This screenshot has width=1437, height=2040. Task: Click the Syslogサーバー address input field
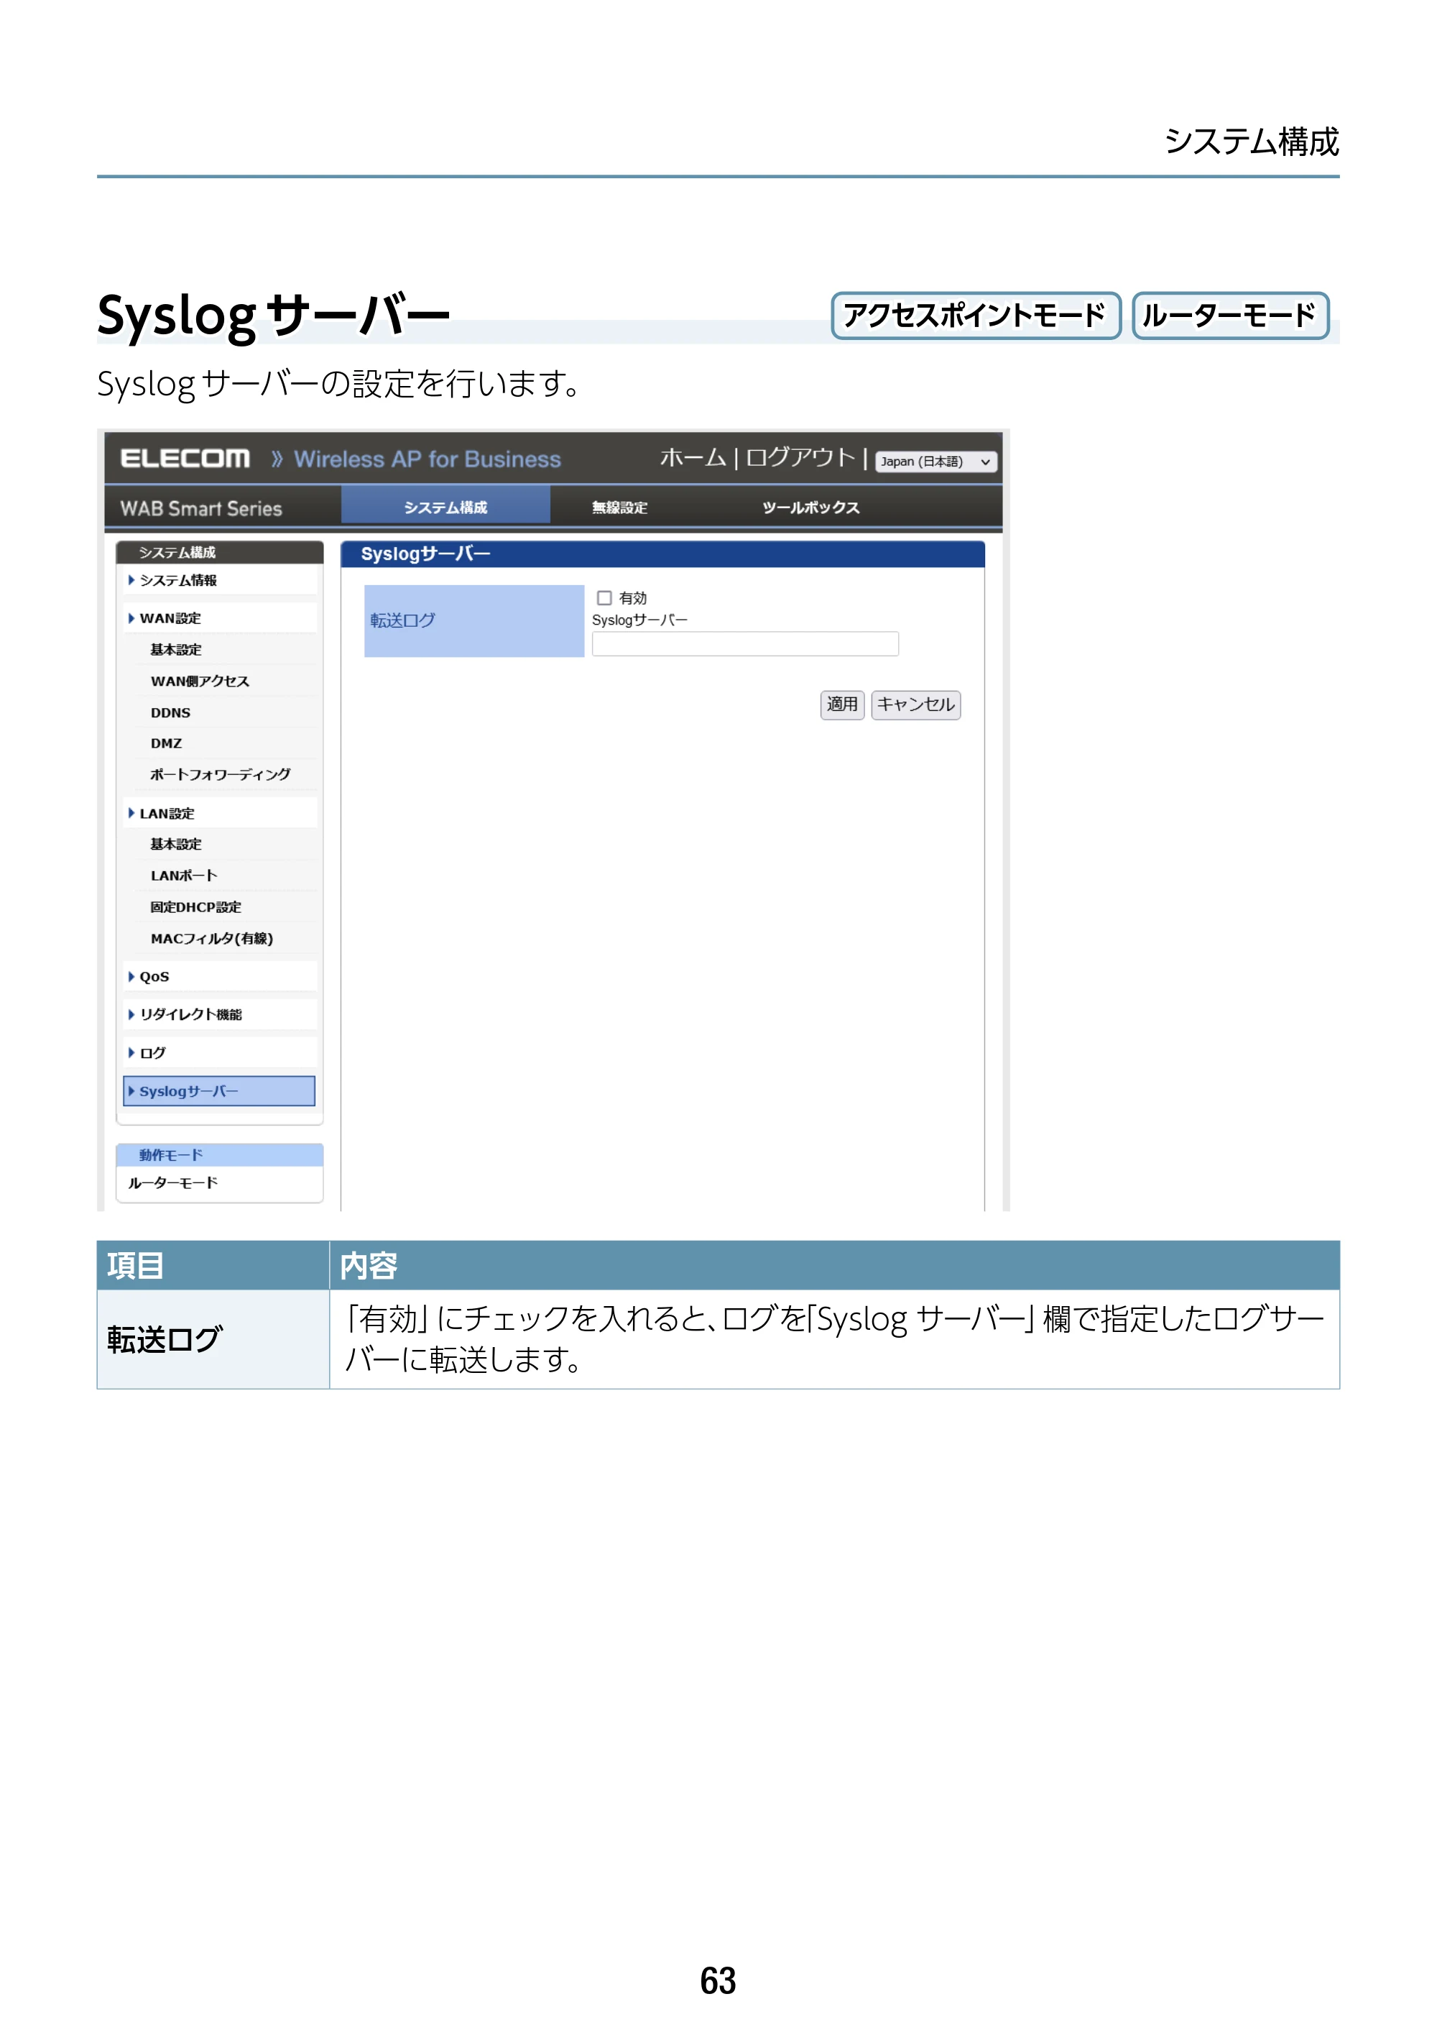point(745,644)
